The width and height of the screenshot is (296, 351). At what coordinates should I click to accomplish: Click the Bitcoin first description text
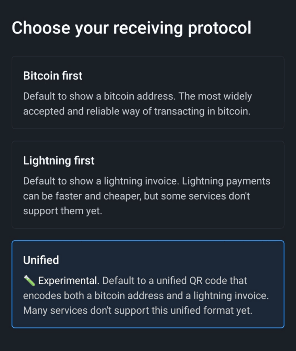(x=137, y=104)
